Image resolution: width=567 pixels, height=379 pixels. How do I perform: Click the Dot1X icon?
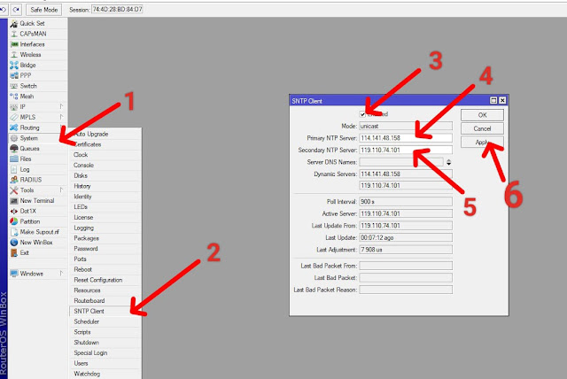14,211
